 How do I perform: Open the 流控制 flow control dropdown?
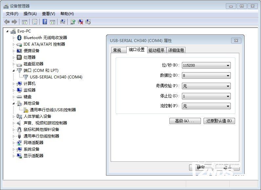coord(206,106)
